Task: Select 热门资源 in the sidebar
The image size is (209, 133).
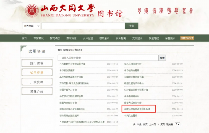Action: coord(37,63)
